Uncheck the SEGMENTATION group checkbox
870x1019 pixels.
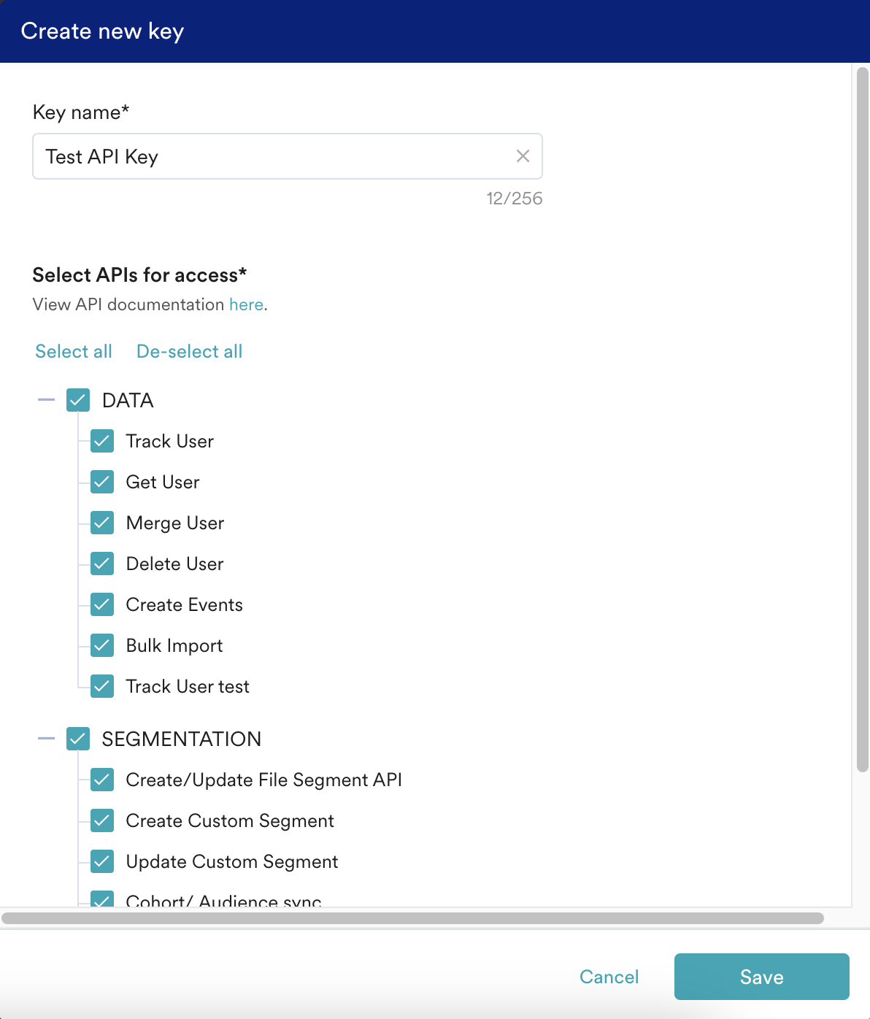(78, 739)
